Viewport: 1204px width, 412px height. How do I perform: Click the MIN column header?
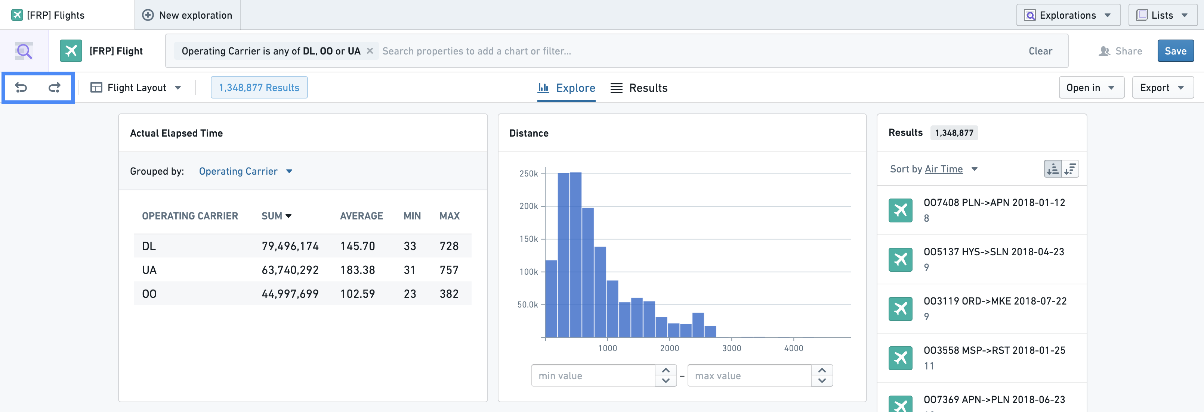(x=412, y=216)
